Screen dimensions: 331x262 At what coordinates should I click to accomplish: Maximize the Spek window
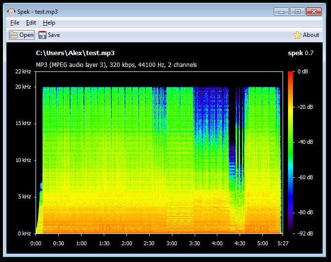[x=297, y=11]
